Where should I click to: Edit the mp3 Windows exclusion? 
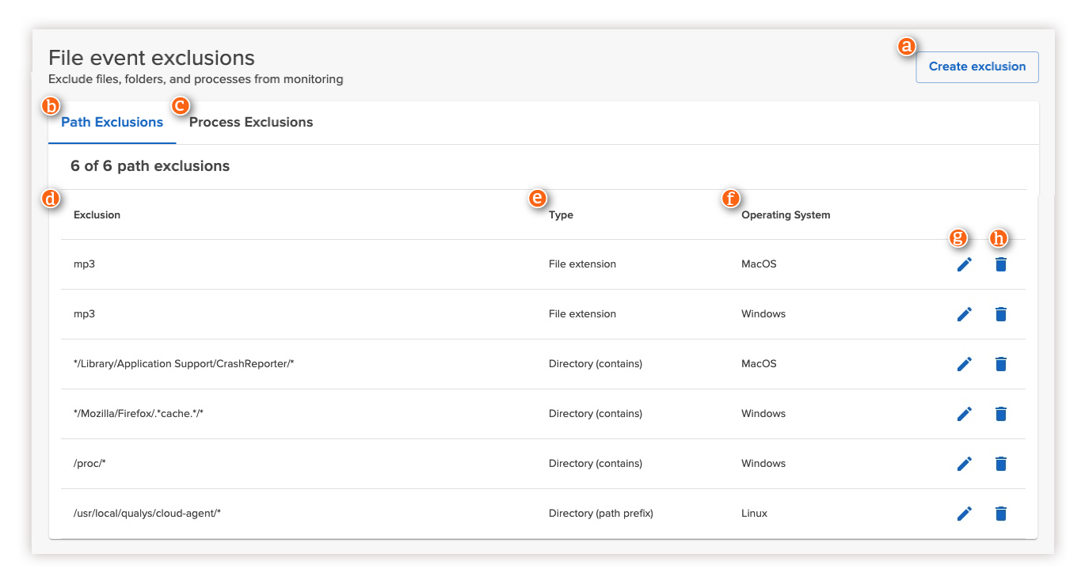click(x=965, y=314)
